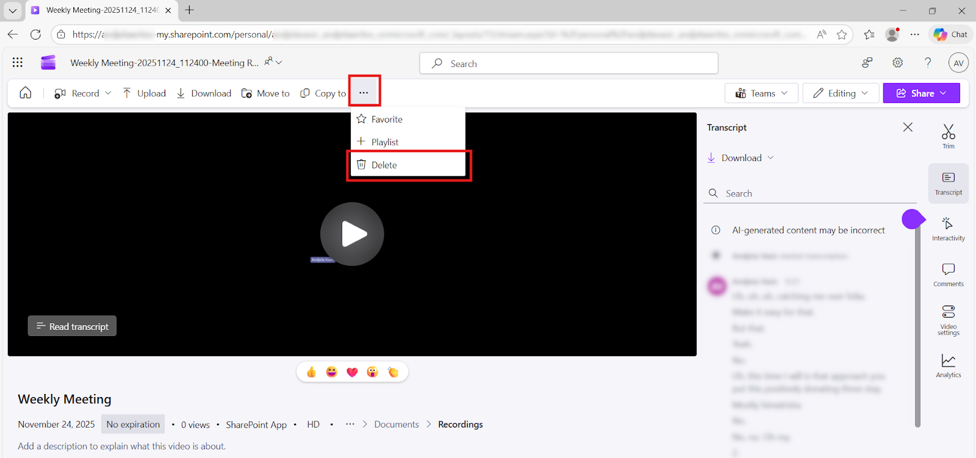Screen dimensions: 976x458
Task: Expand the Teams dropdown button
Action: click(761, 93)
